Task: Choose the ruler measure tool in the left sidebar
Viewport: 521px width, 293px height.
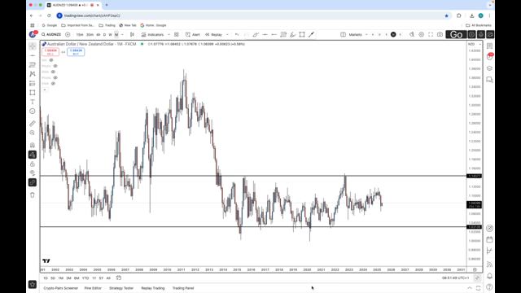Action: click(x=33, y=124)
